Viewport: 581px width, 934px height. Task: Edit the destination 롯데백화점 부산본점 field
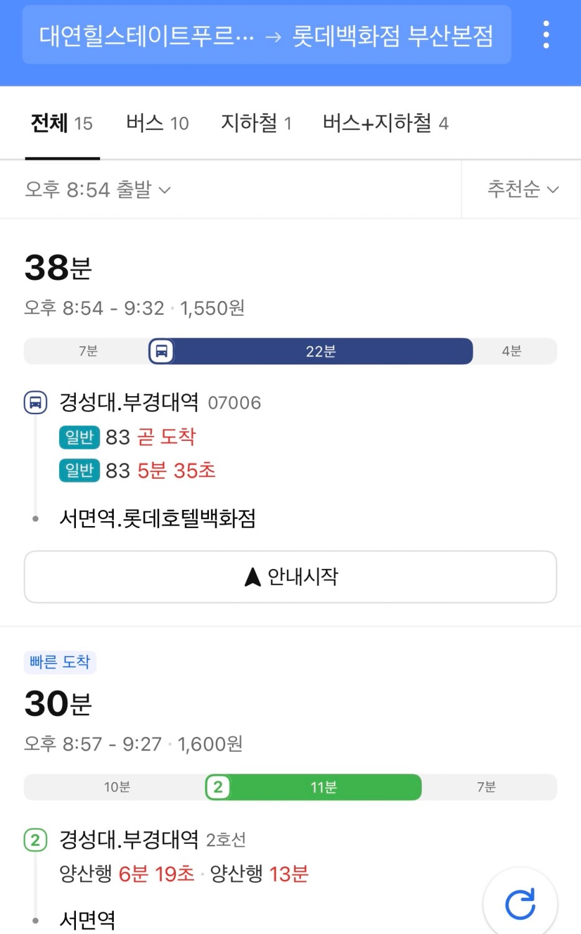(x=393, y=36)
